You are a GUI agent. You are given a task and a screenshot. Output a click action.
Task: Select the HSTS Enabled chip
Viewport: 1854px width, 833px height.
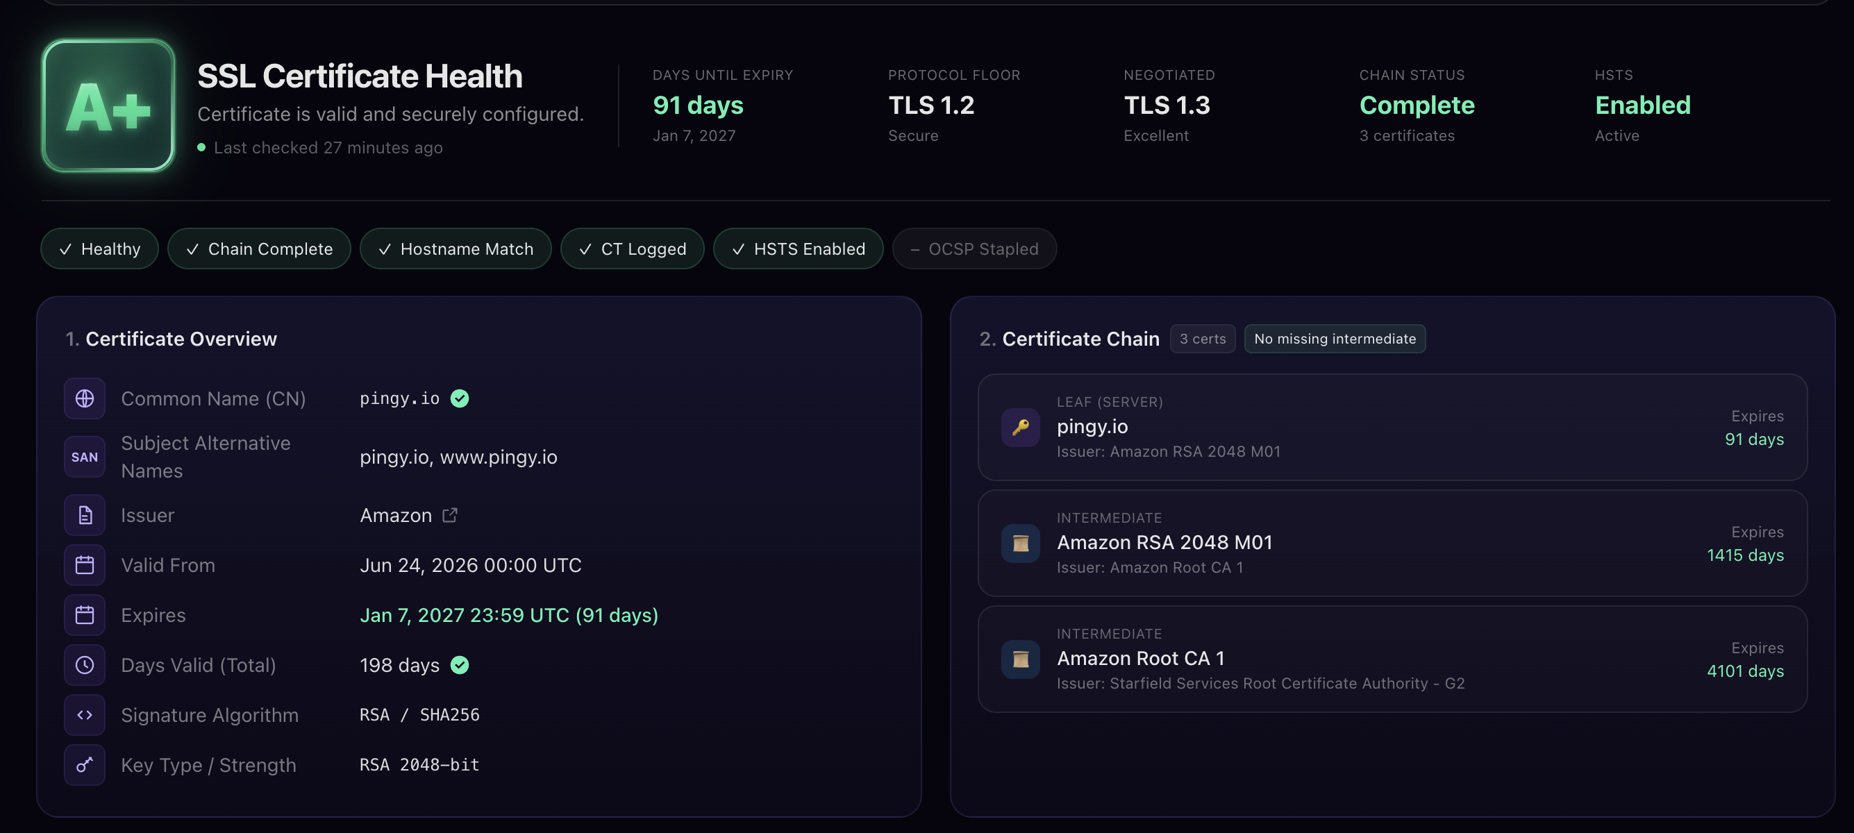[797, 249]
